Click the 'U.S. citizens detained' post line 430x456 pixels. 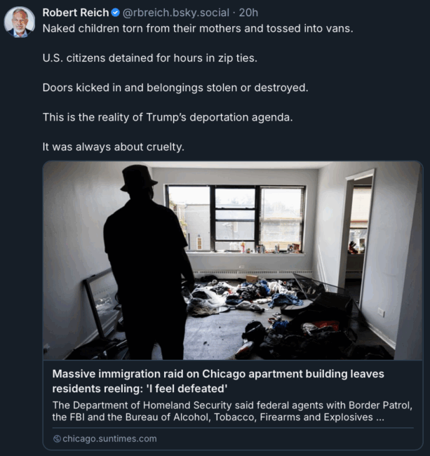pyautogui.click(x=150, y=58)
